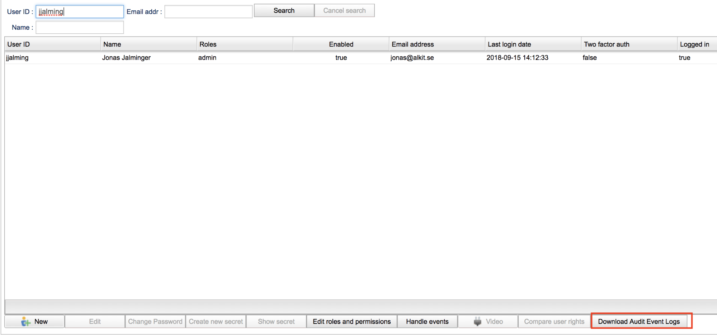Image resolution: width=717 pixels, height=335 pixels.
Task: Focus the Email addr input field
Action: (x=208, y=11)
